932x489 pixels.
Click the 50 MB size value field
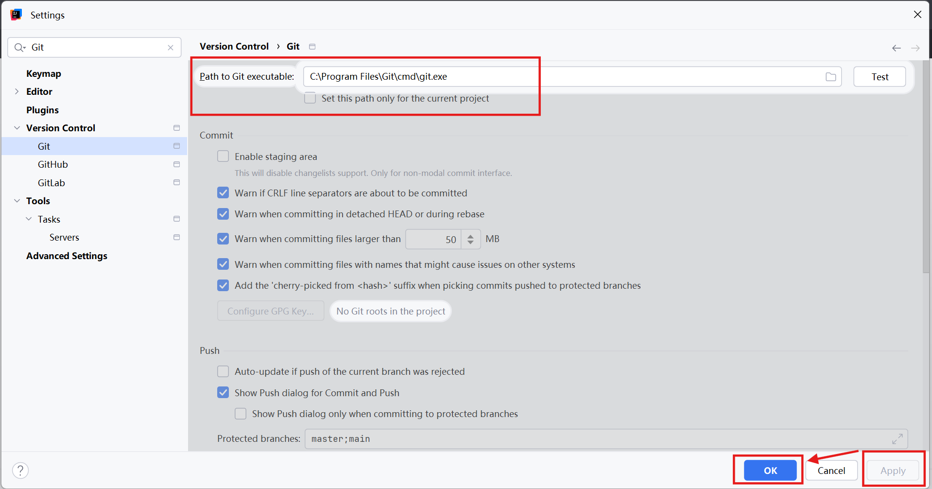(x=433, y=239)
